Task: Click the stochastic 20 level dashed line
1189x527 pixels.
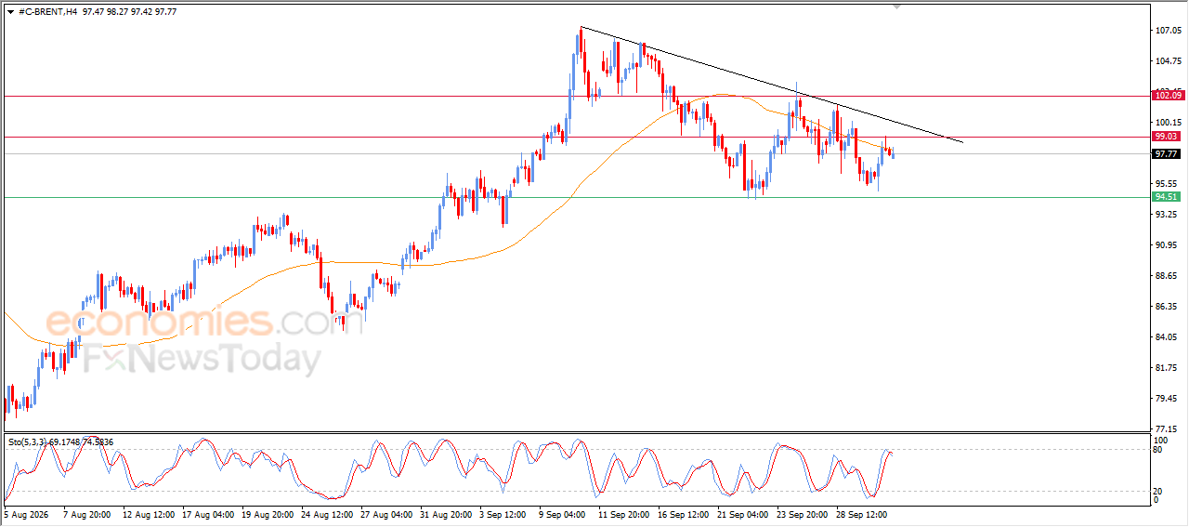Action: (576, 491)
